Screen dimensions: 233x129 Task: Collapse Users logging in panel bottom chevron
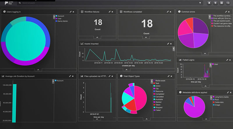38,70
